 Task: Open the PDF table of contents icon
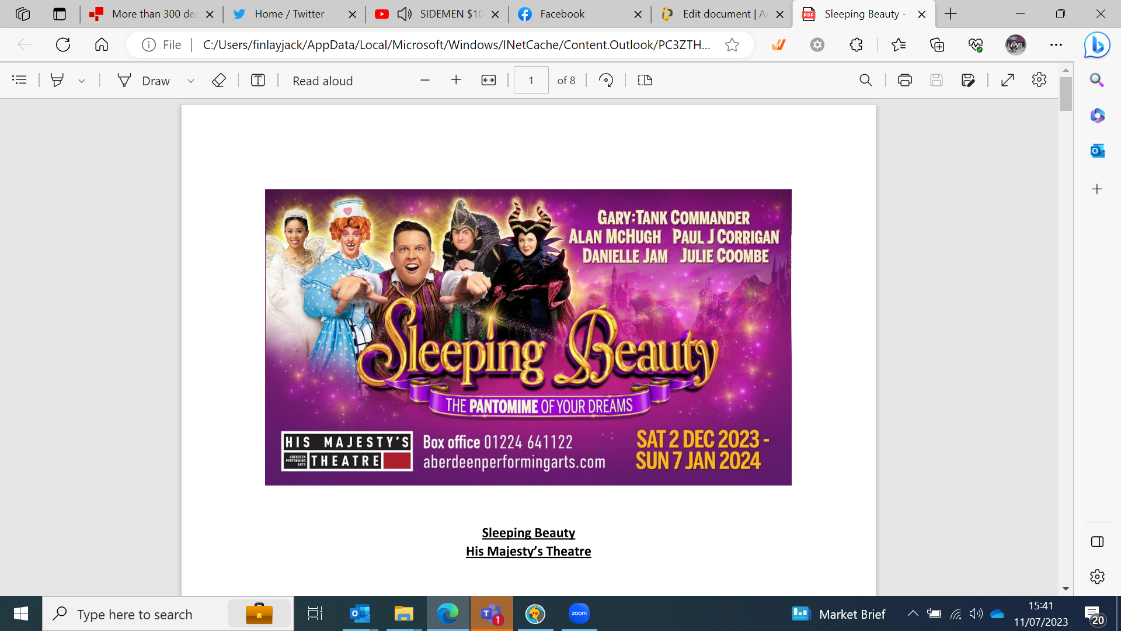click(19, 80)
